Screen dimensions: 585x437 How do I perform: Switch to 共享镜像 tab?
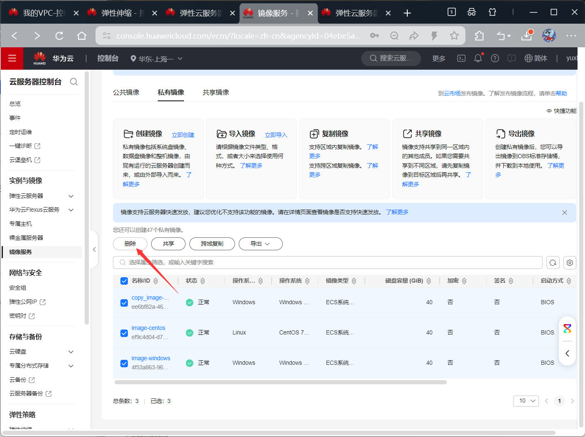coord(216,92)
